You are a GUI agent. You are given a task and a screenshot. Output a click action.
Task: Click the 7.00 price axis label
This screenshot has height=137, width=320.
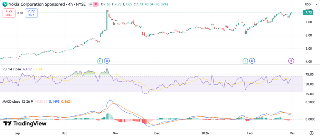click(308, 22)
